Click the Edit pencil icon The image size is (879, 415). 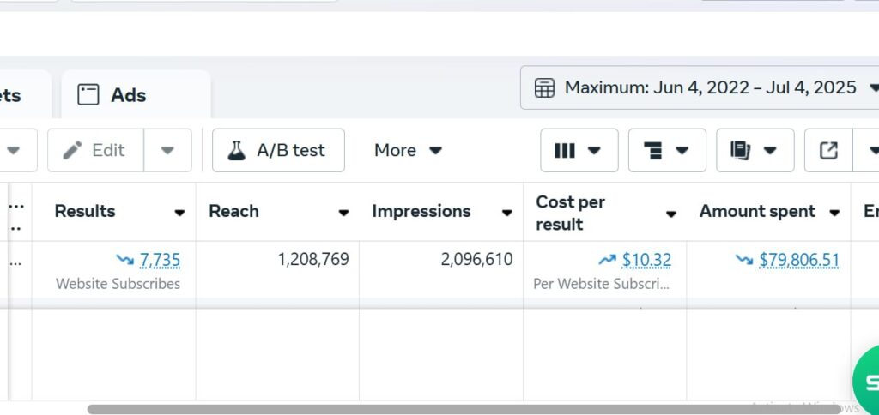pos(73,151)
